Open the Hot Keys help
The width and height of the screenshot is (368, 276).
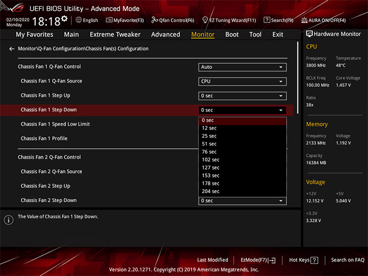tap(304, 260)
